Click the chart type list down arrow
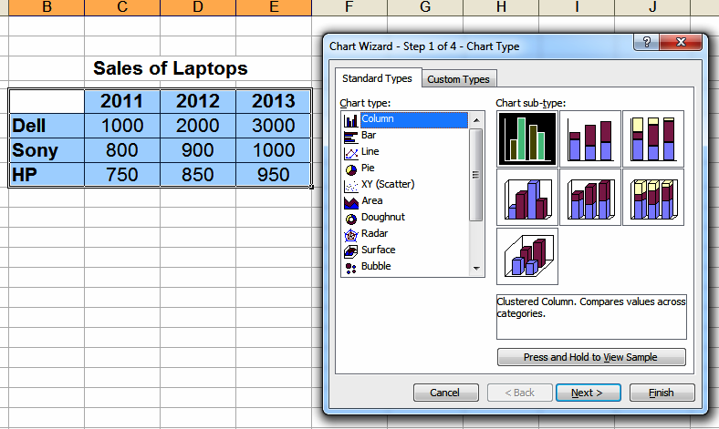 point(476,269)
